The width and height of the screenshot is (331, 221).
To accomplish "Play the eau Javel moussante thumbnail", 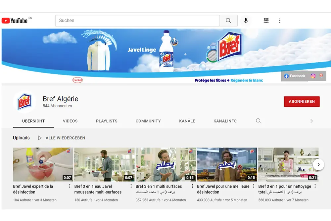I will tap(104, 164).
